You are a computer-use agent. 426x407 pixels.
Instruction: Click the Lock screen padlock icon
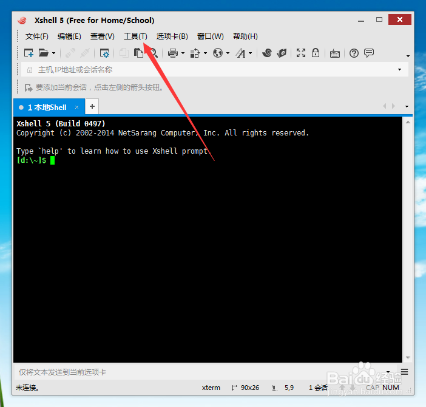click(x=316, y=53)
